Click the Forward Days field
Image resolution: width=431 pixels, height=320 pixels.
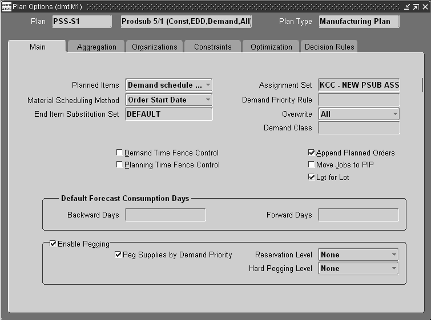tap(359, 215)
